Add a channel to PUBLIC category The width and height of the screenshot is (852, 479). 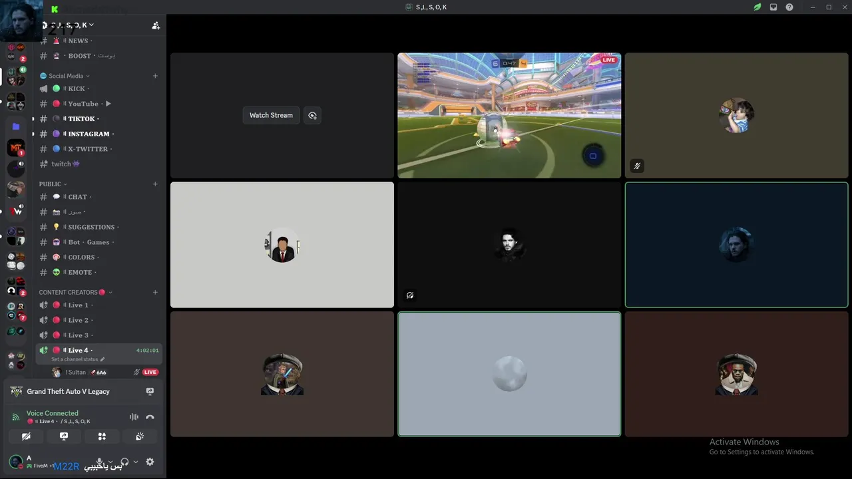click(155, 184)
